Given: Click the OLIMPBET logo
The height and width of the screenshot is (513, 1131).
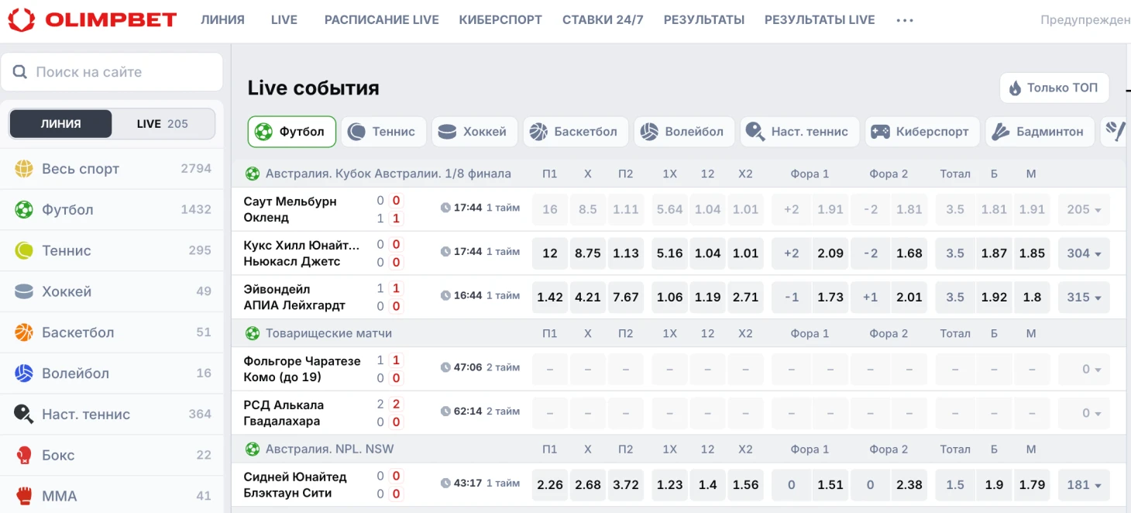Looking at the screenshot, I should [x=92, y=20].
